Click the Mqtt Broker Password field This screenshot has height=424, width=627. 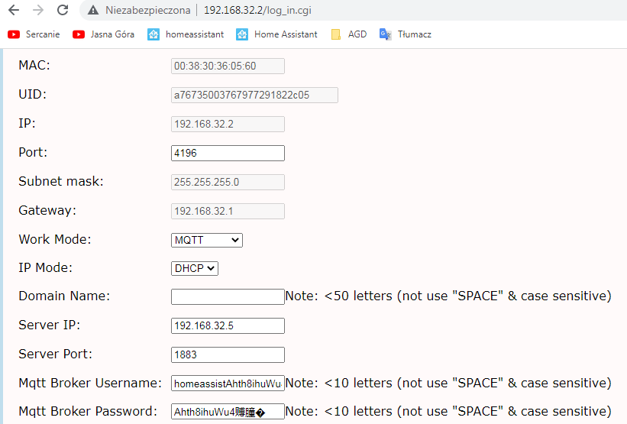pyautogui.click(x=228, y=412)
